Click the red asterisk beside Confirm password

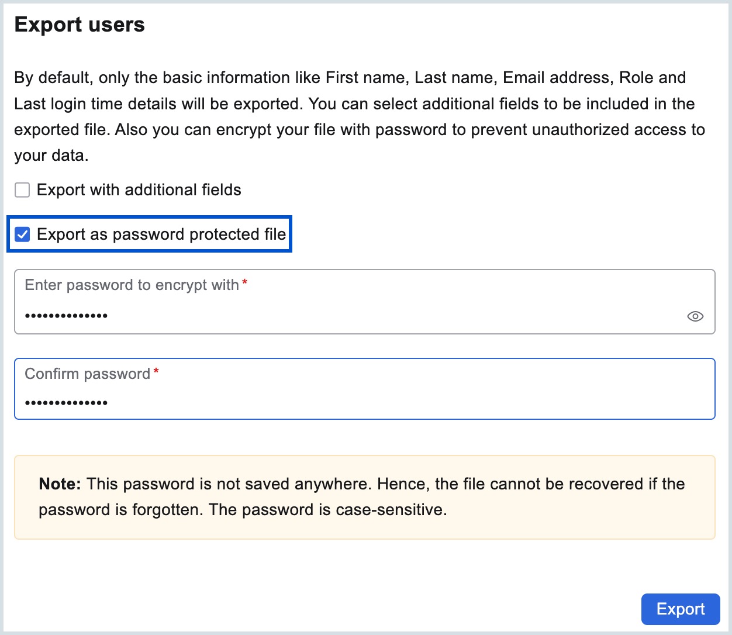click(156, 372)
